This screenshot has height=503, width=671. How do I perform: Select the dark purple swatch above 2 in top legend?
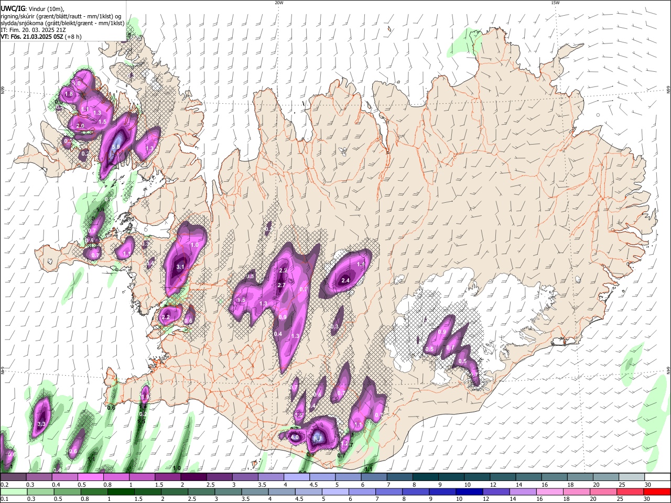pyautogui.click(x=193, y=477)
